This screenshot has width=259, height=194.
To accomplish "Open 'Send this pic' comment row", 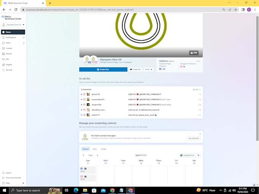I will coord(141,115).
